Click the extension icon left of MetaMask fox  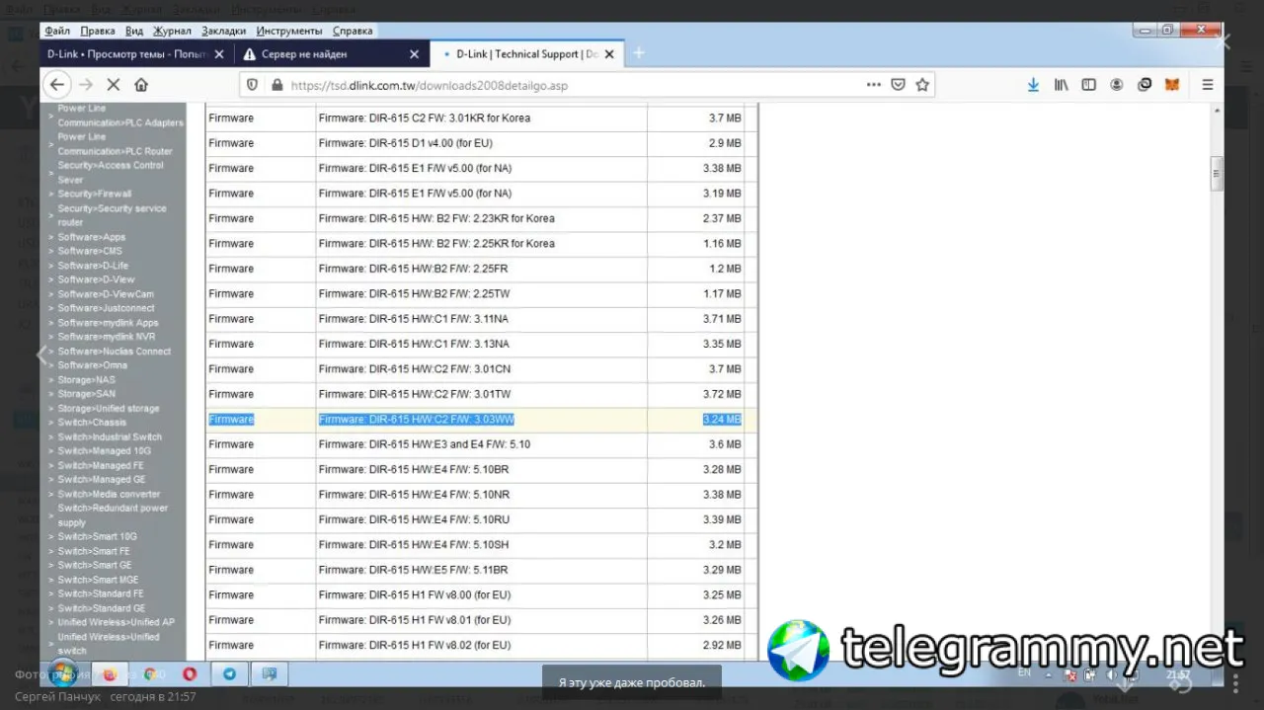click(x=1145, y=85)
